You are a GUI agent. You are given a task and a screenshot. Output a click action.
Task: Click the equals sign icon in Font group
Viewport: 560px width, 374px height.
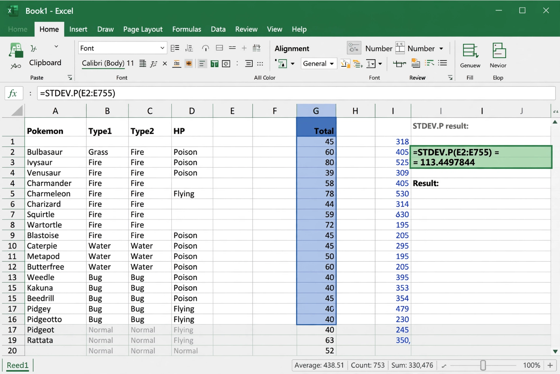pos(232,48)
